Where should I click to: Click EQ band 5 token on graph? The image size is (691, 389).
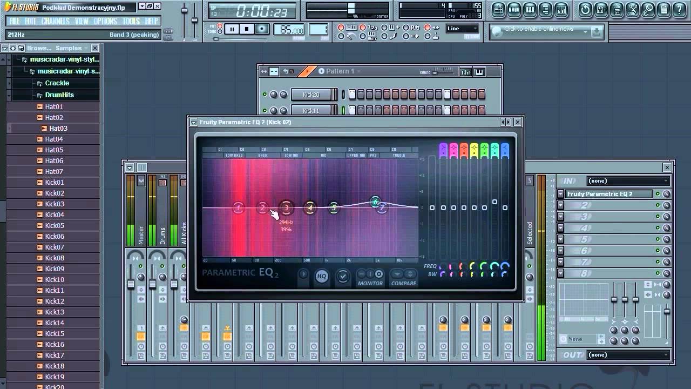tap(334, 207)
